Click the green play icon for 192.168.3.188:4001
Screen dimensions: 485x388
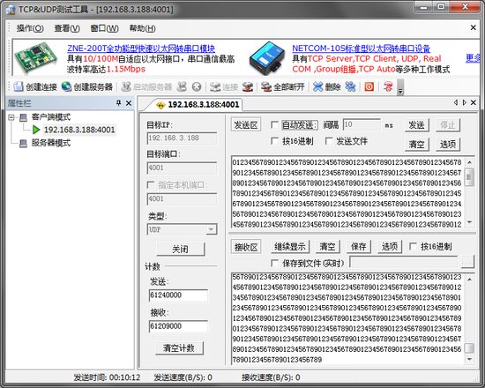pos(36,130)
